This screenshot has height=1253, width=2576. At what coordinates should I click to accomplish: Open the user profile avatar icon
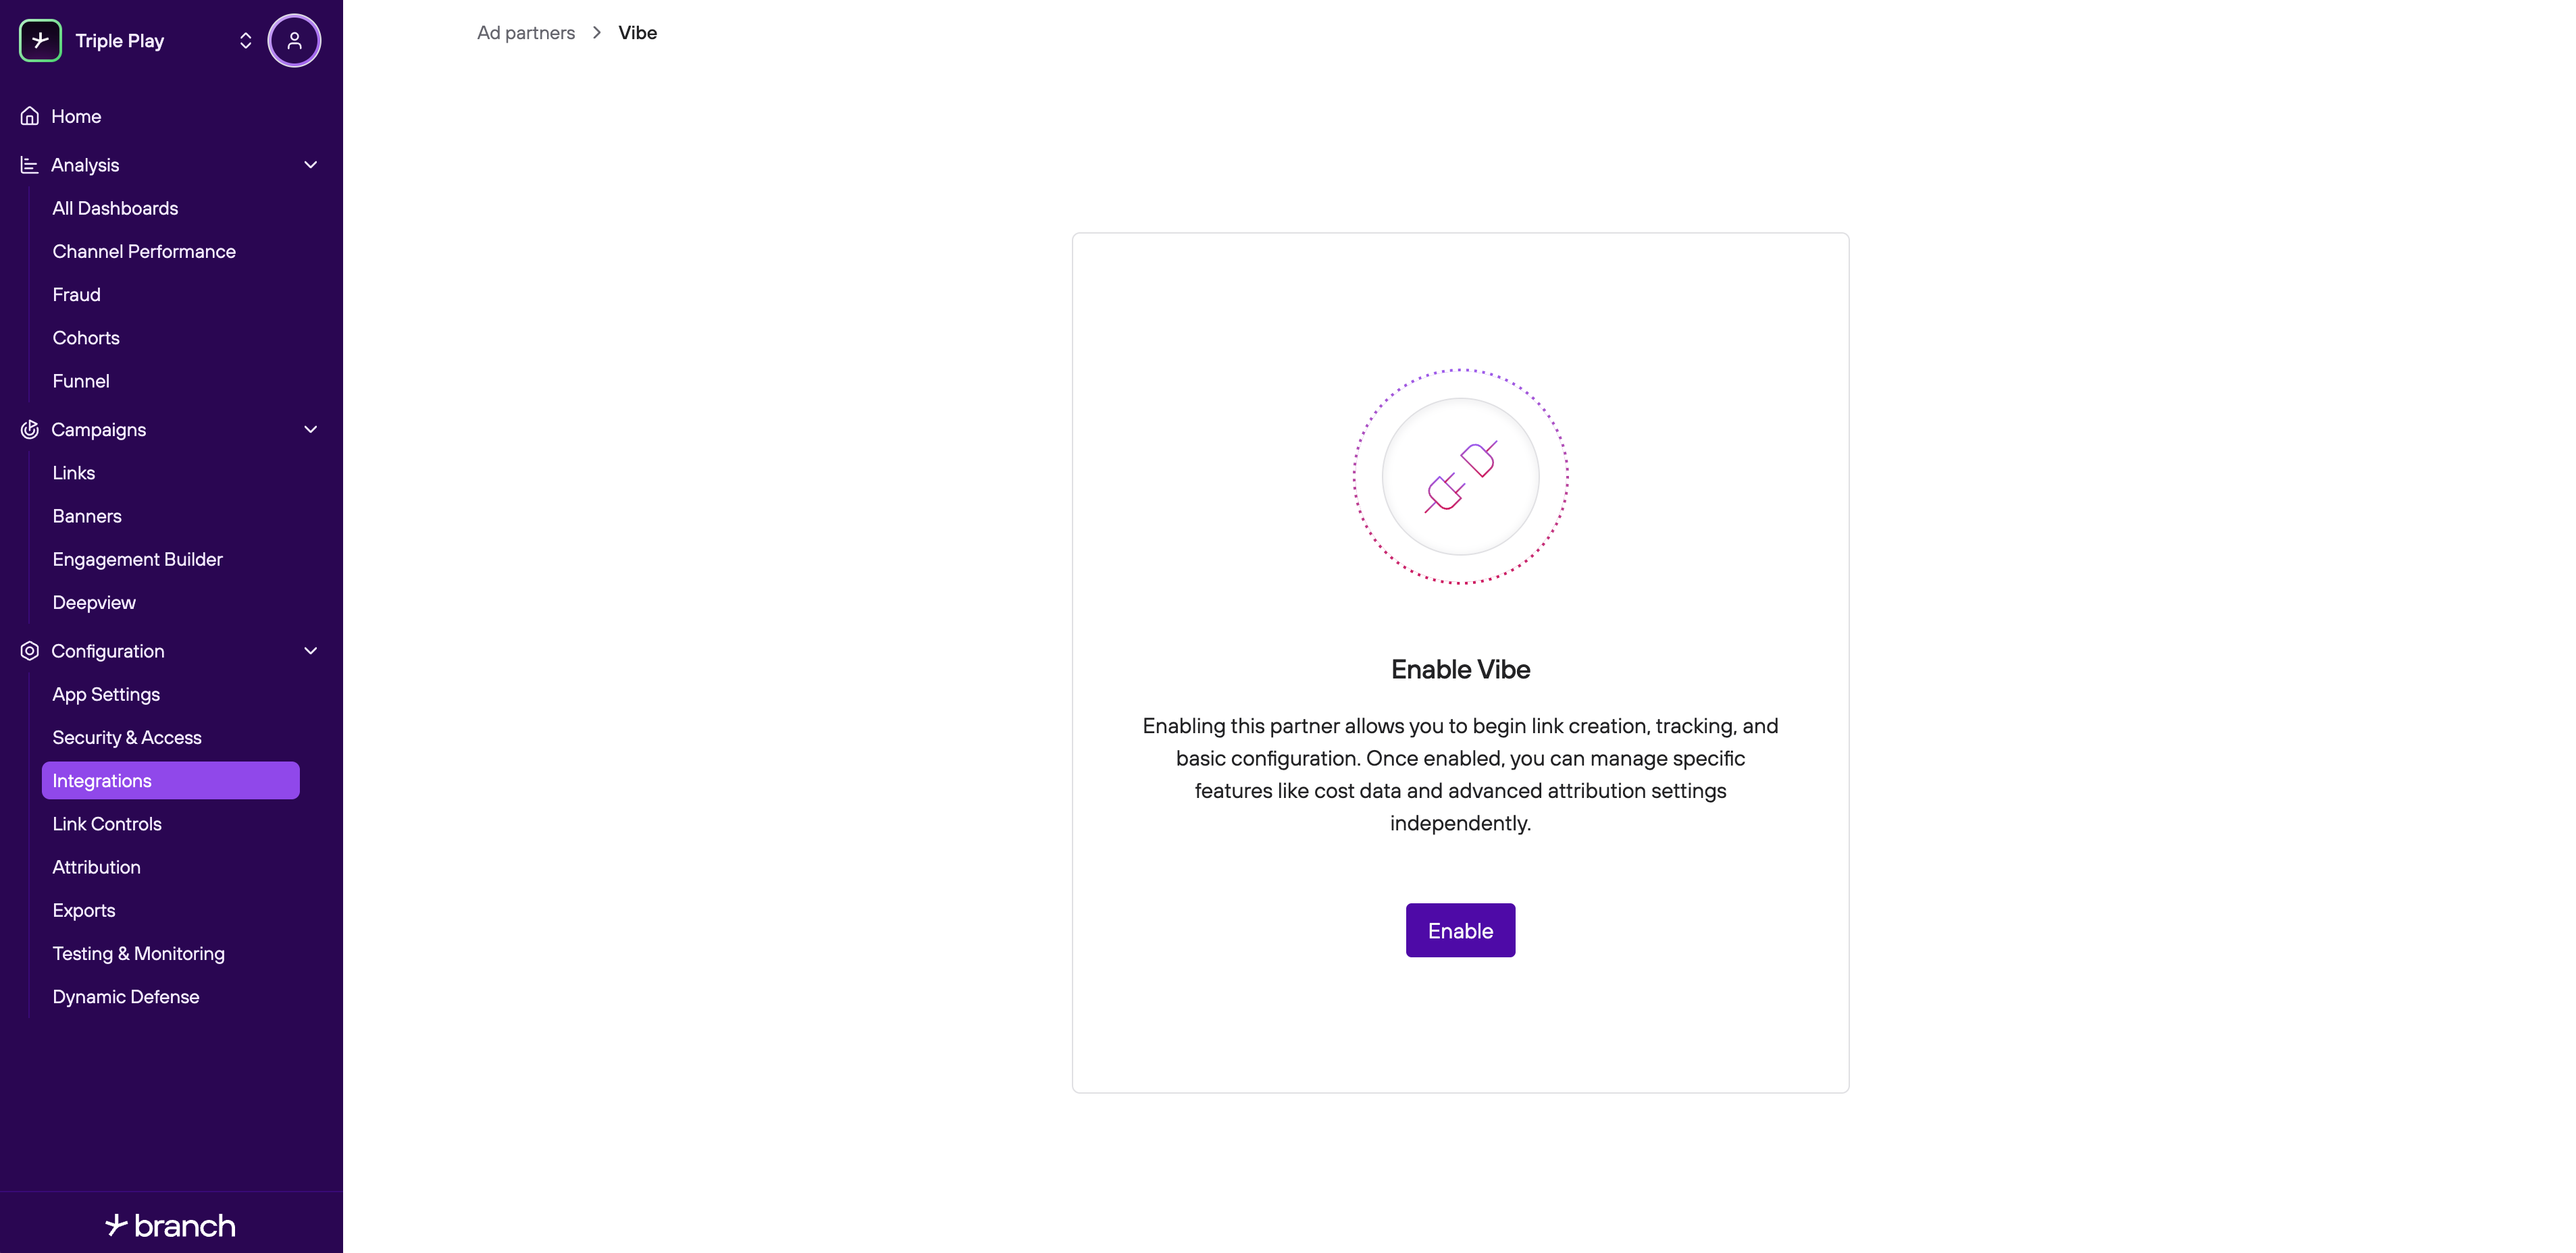(x=294, y=41)
